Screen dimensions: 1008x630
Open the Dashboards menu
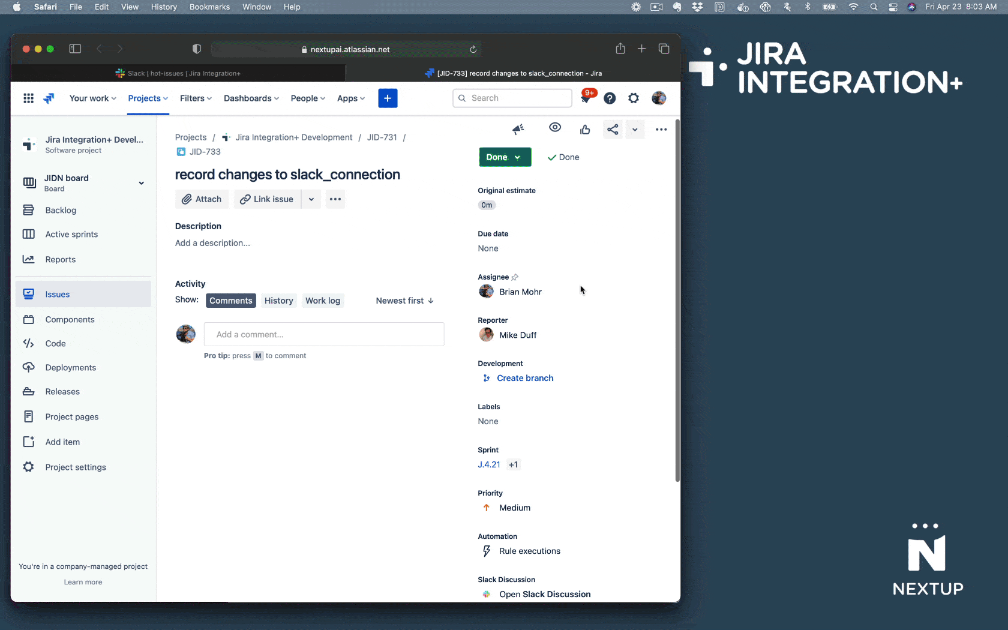pos(251,98)
